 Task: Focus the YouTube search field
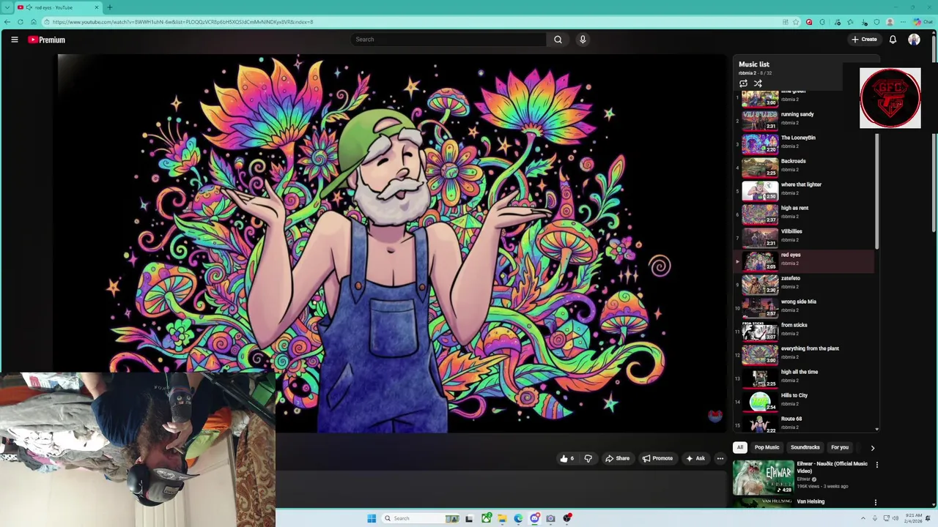(x=448, y=40)
